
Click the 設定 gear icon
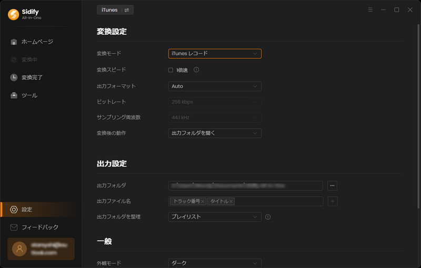coord(14,210)
